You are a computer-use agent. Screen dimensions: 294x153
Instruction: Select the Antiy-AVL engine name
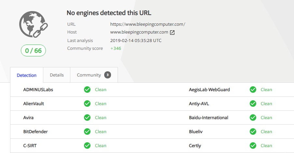[199, 104]
